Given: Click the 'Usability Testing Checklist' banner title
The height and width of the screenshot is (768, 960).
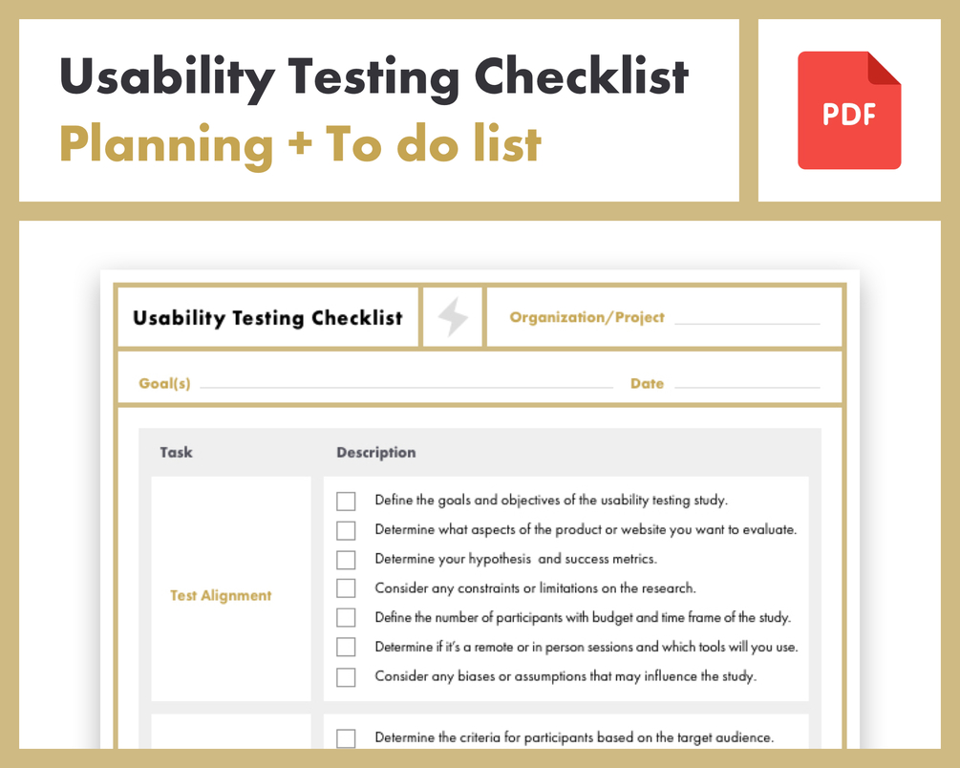Looking at the screenshot, I should coord(374,77).
